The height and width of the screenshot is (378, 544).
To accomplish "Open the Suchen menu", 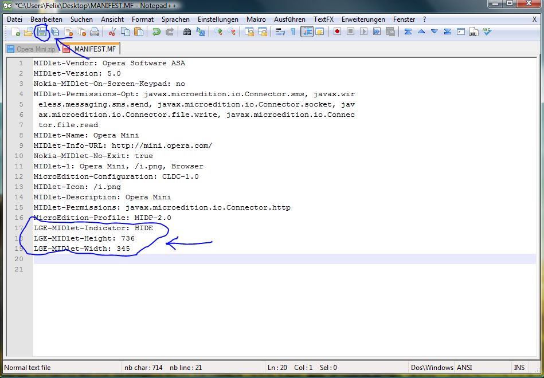I will click(81, 19).
